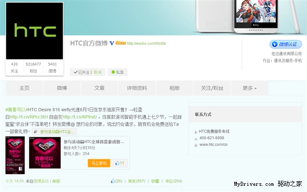Click the 400-821-8998 phone number
Image resolution: width=307 pixels, height=192 pixels.
tap(212, 138)
